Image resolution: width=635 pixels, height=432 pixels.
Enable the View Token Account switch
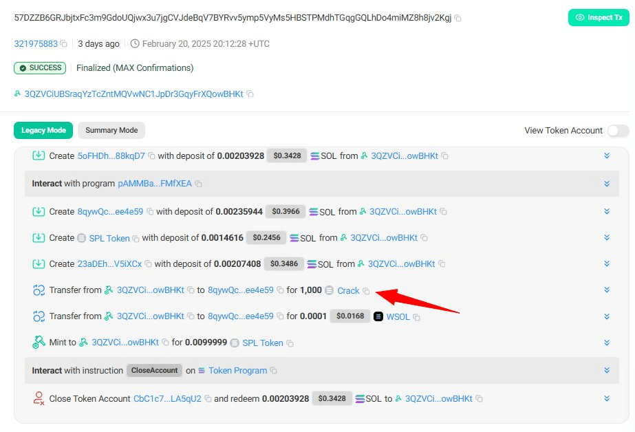coord(617,131)
